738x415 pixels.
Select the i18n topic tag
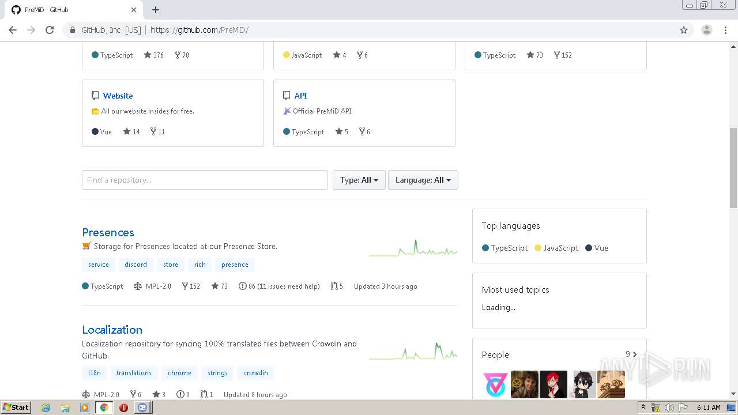pyautogui.click(x=95, y=373)
